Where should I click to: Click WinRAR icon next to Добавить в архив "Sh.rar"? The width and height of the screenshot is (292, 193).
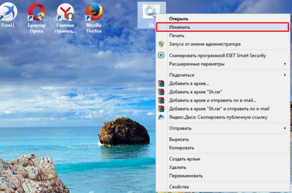click(x=161, y=92)
